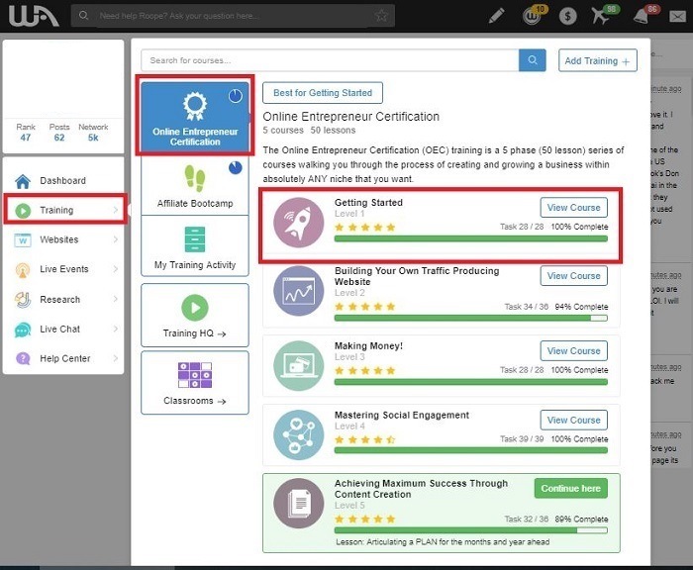693x570 pixels.
Task: Click the Websites sidebar icon
Action: [23, 239]
